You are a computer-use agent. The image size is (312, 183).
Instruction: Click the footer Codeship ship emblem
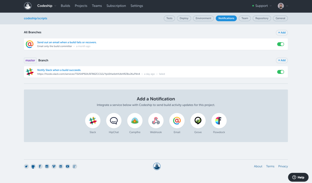(157, 166)
